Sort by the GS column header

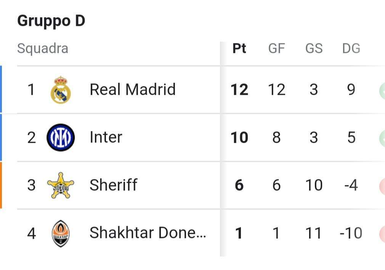point(314,49)
